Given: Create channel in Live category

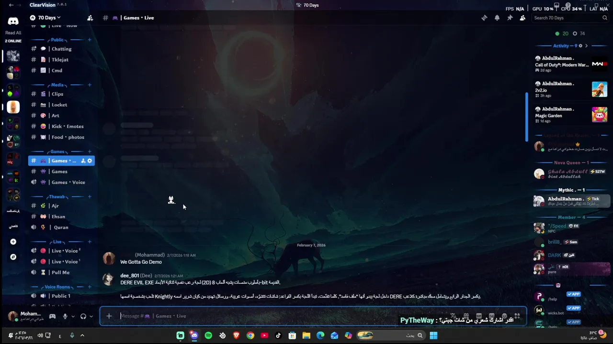Looking at the screenshot, I should tap(90, 242).
